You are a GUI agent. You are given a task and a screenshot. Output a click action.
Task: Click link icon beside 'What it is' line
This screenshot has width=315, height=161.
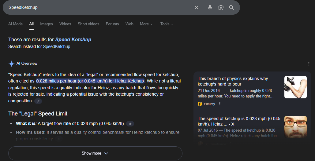click(130, 124)
